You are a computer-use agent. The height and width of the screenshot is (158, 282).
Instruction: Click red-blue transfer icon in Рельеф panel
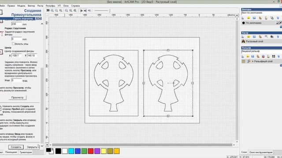(263, 57)
